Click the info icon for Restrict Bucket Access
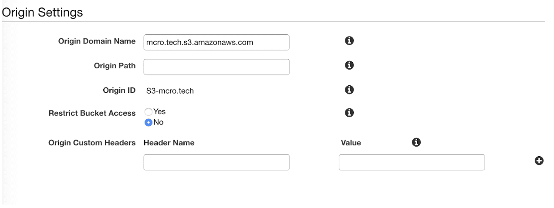The width and height of the screenshot is (554, 208). (349, 113)
